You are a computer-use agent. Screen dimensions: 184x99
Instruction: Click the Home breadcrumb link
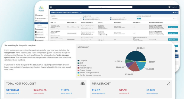pyautogui.click(x=51, y=10)
